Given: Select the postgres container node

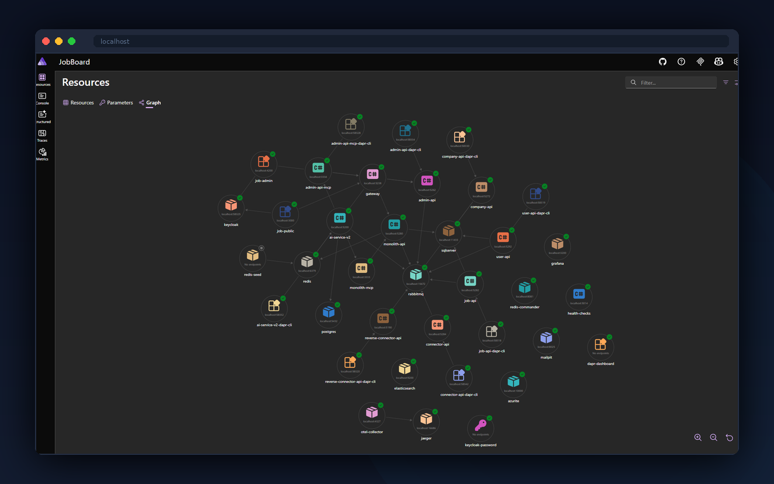Looking at the screenshot, I should 329,312.
